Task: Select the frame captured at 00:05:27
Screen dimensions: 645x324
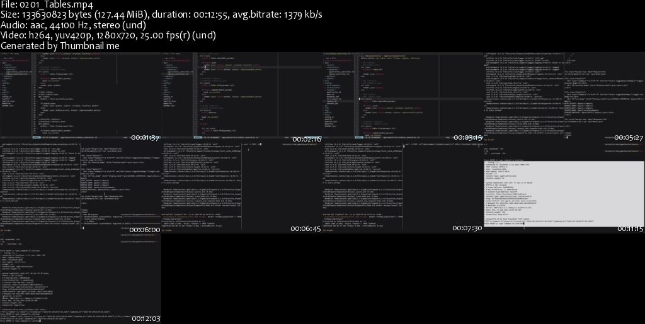Action: point(564,97)
